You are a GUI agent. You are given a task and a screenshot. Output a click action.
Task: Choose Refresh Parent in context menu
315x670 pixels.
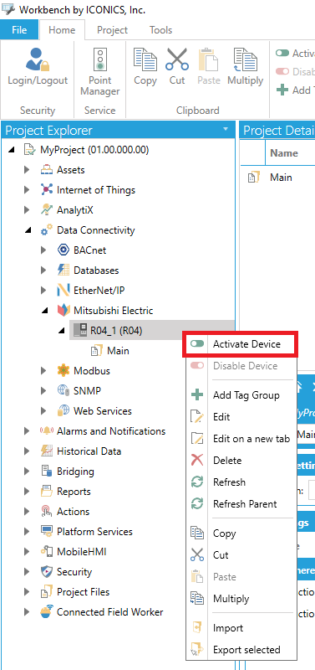point(241,504)
